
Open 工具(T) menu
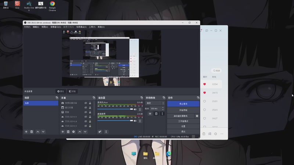[92, 27]
